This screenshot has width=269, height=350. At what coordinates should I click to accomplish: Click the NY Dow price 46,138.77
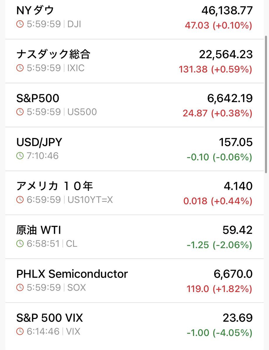tap(227, 11)
